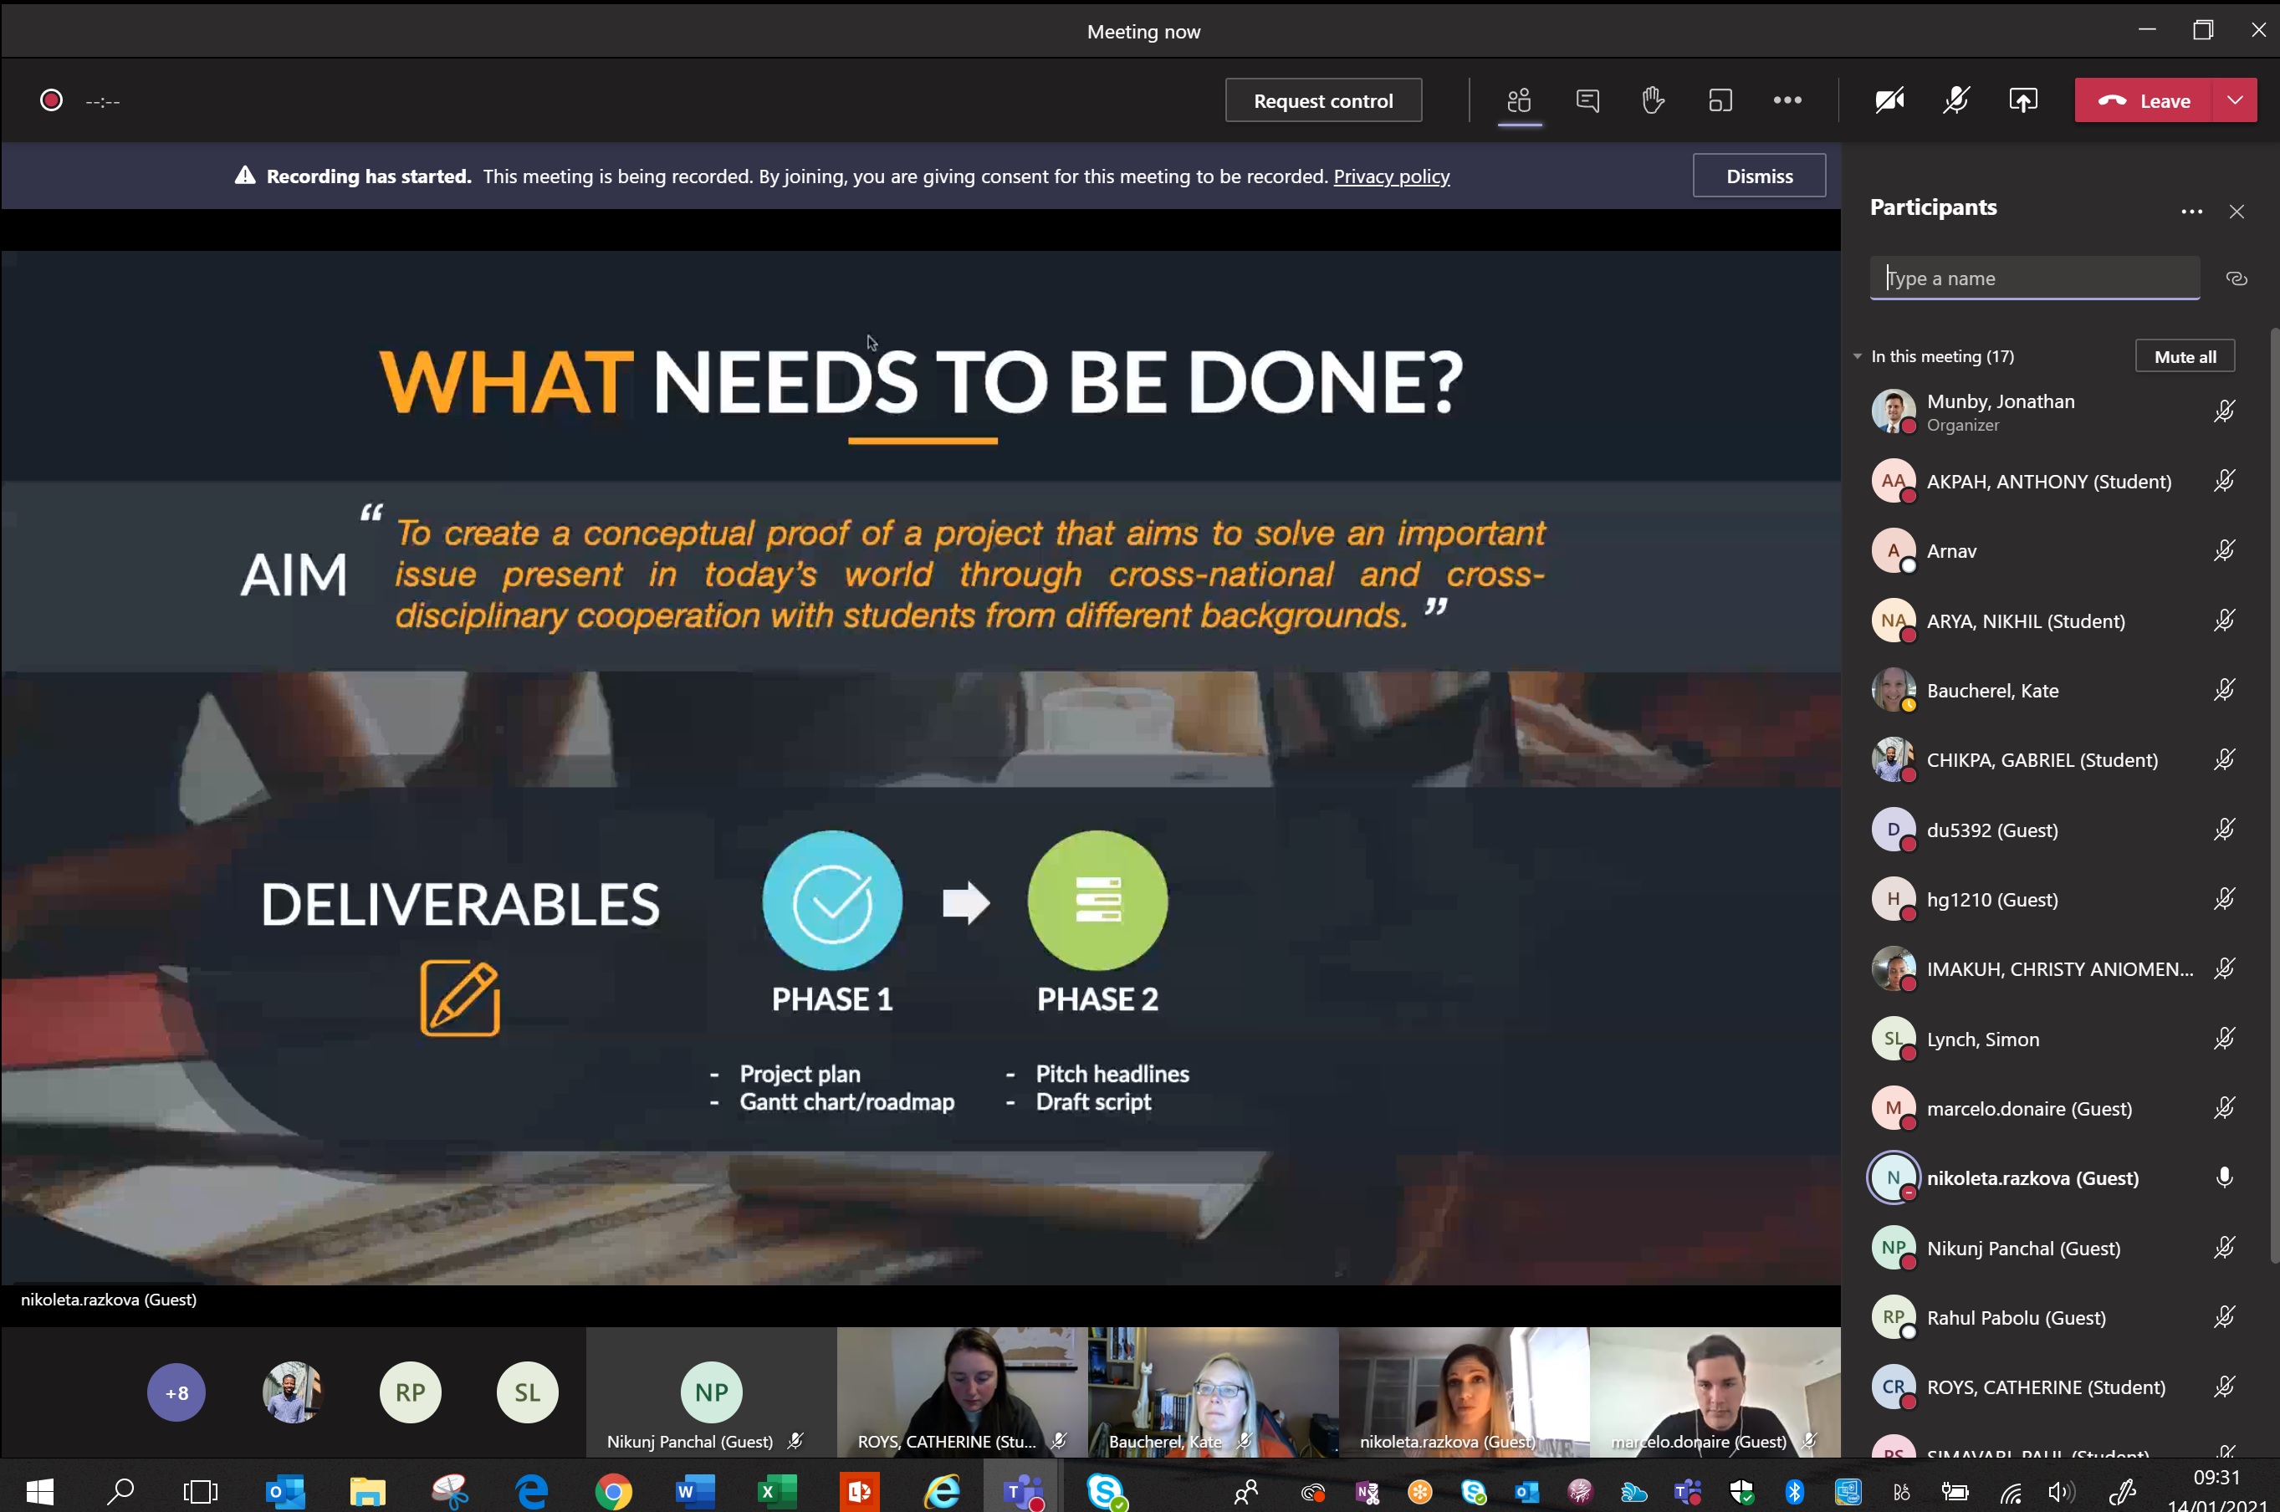2280x1512 pixels.
Task: Click the Mute all button
Action: click(x=2185, y=355)
